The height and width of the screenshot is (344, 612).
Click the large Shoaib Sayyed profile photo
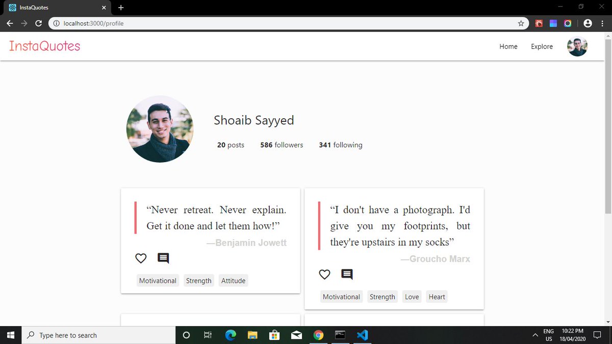160,129
